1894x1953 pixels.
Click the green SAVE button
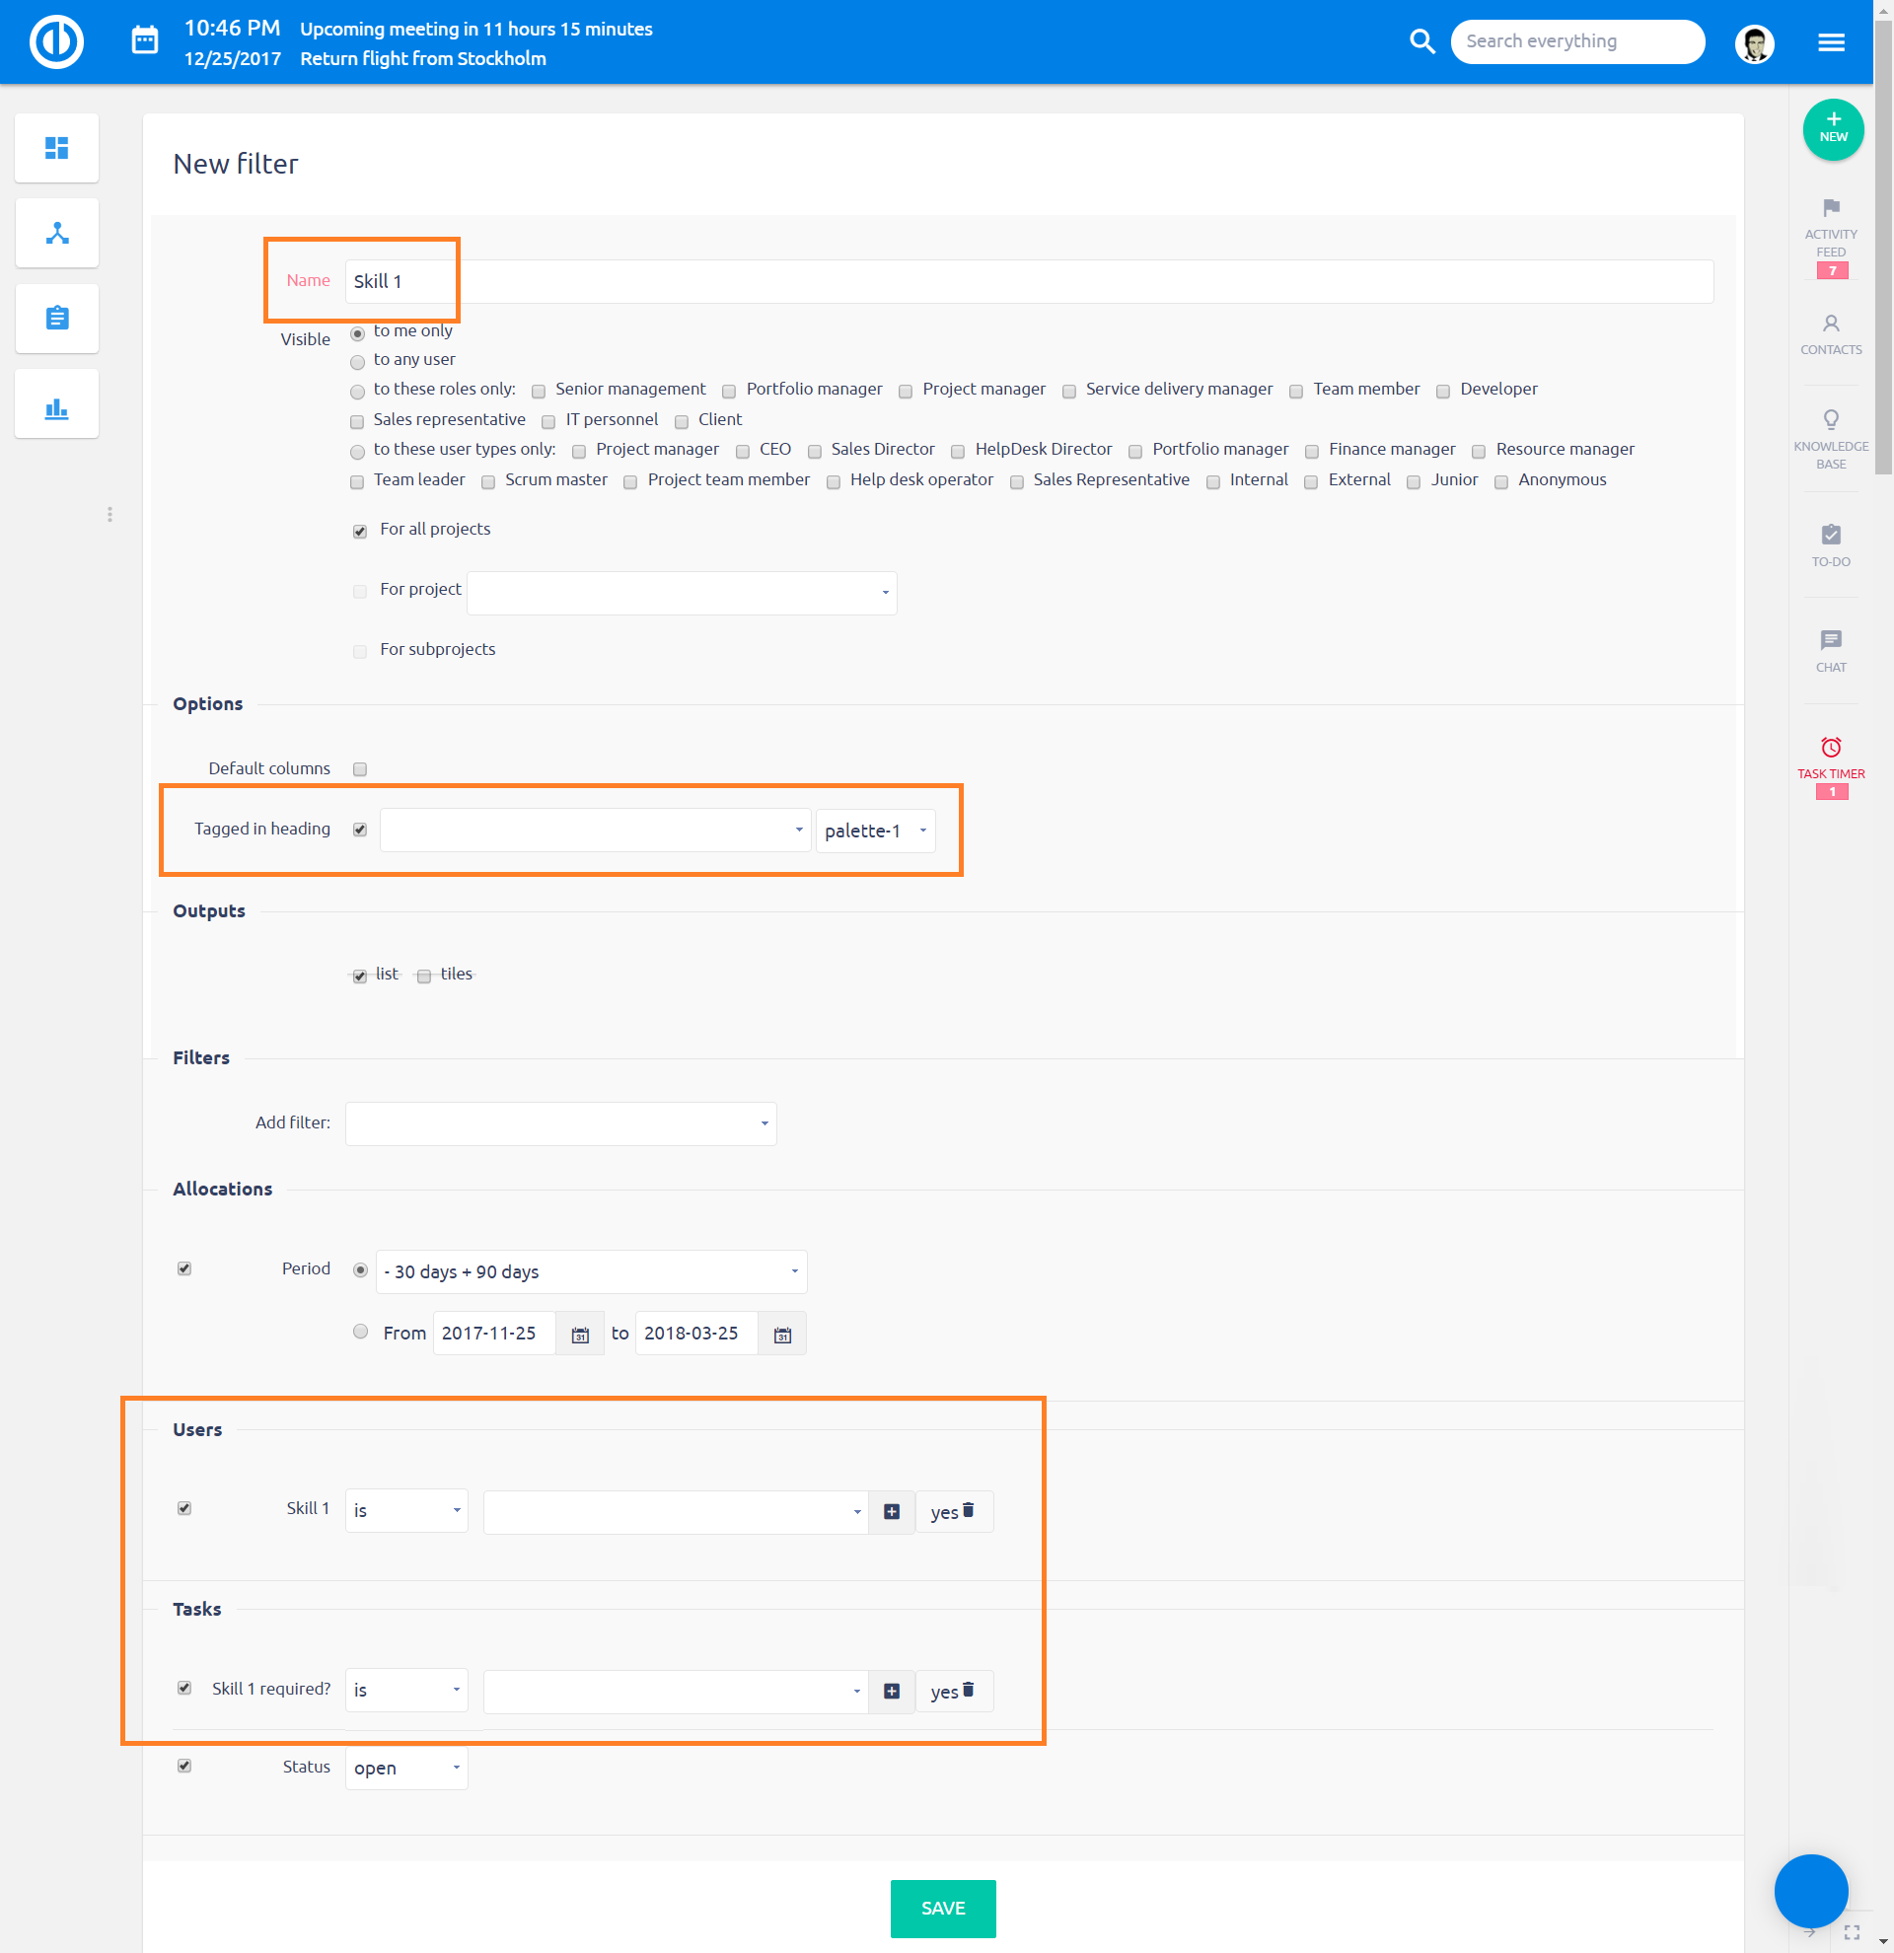[942, 1908]
